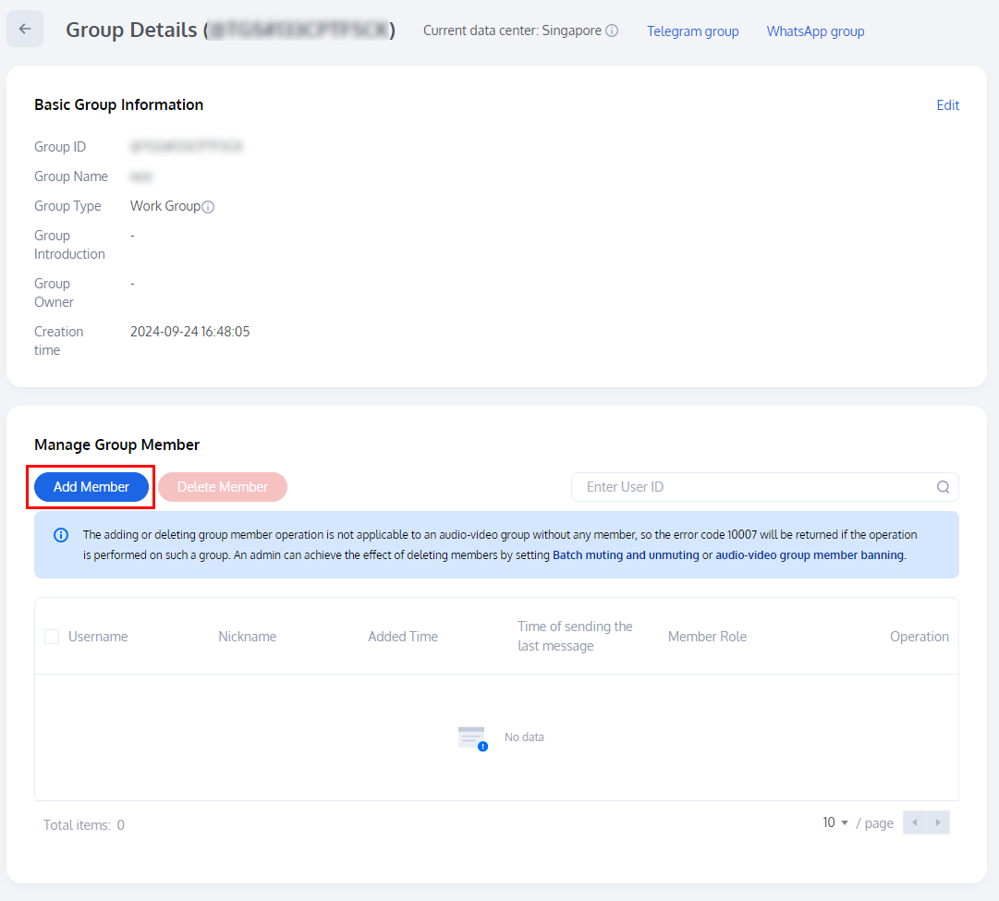
Task: Click the blue info icon in the notice banner
Action: (x=61, y=535)
